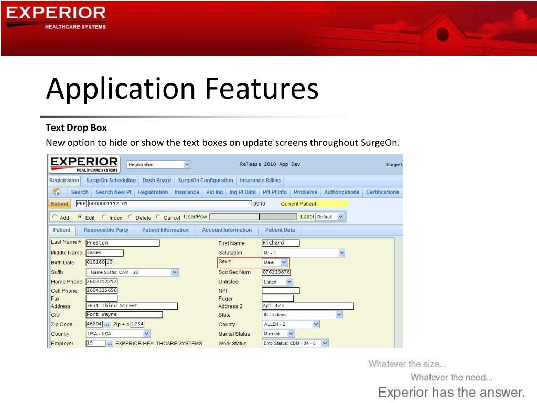Select the Delete radio button
Screen dimensions: 537x403
[130, 217]
